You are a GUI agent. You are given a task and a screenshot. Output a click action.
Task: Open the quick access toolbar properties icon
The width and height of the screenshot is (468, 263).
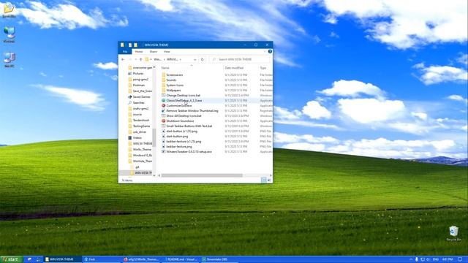130,45
